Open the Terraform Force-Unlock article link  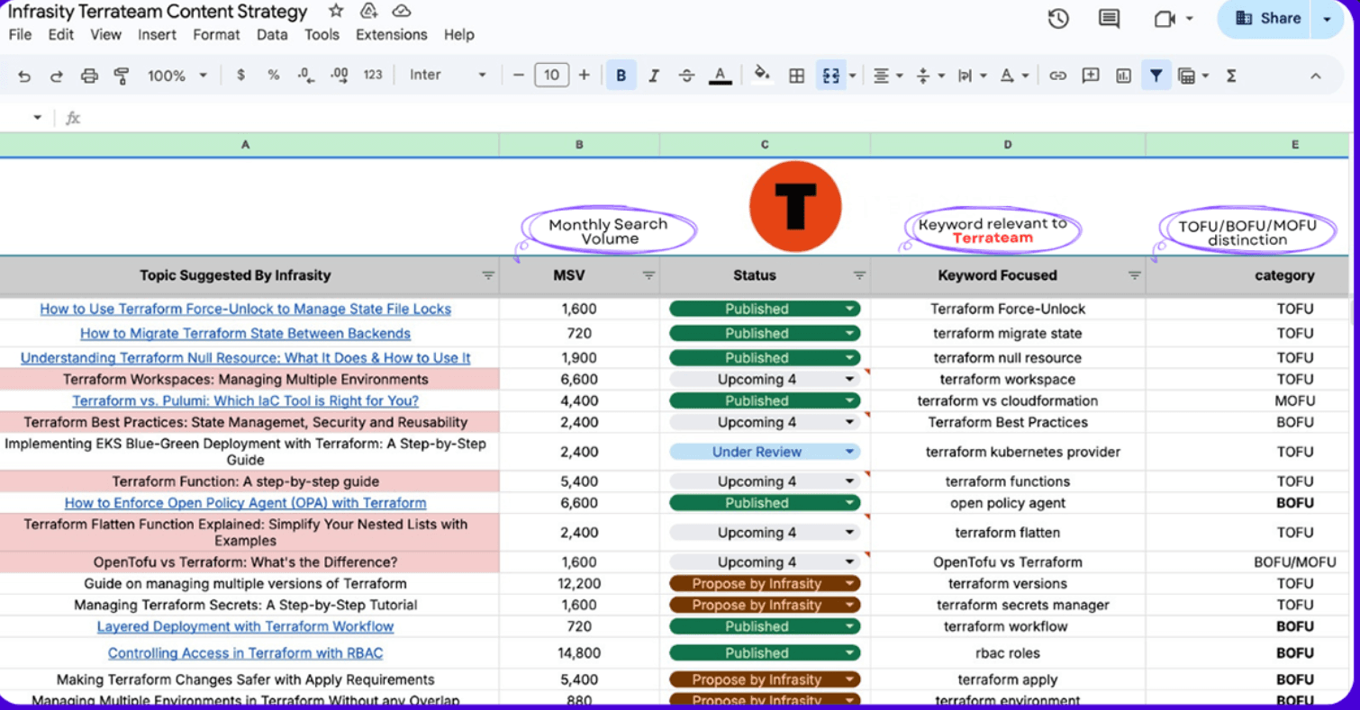click(x=246, y=310)
